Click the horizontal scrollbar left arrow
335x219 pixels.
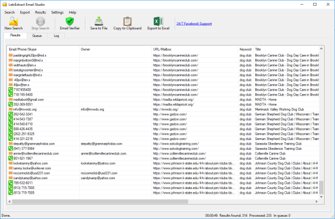[x=9, y=202]
